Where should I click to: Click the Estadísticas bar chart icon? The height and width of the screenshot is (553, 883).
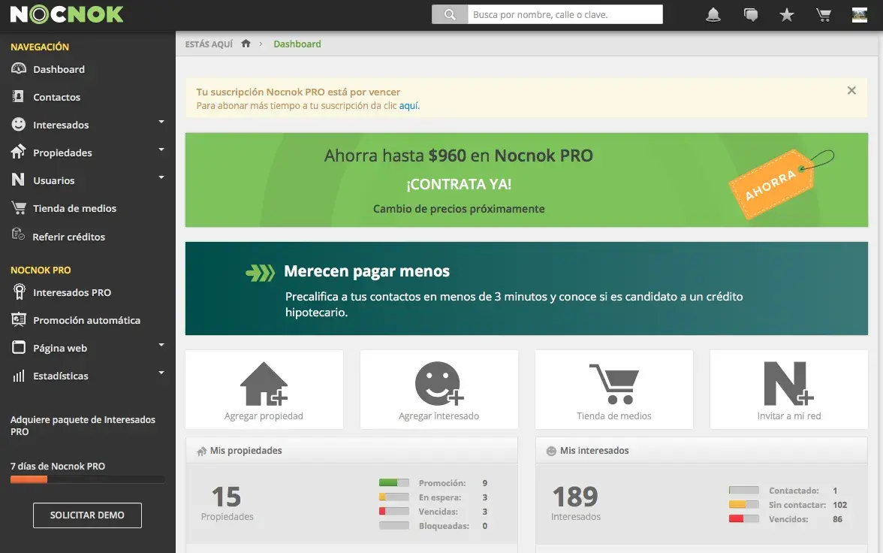point(19,376)
